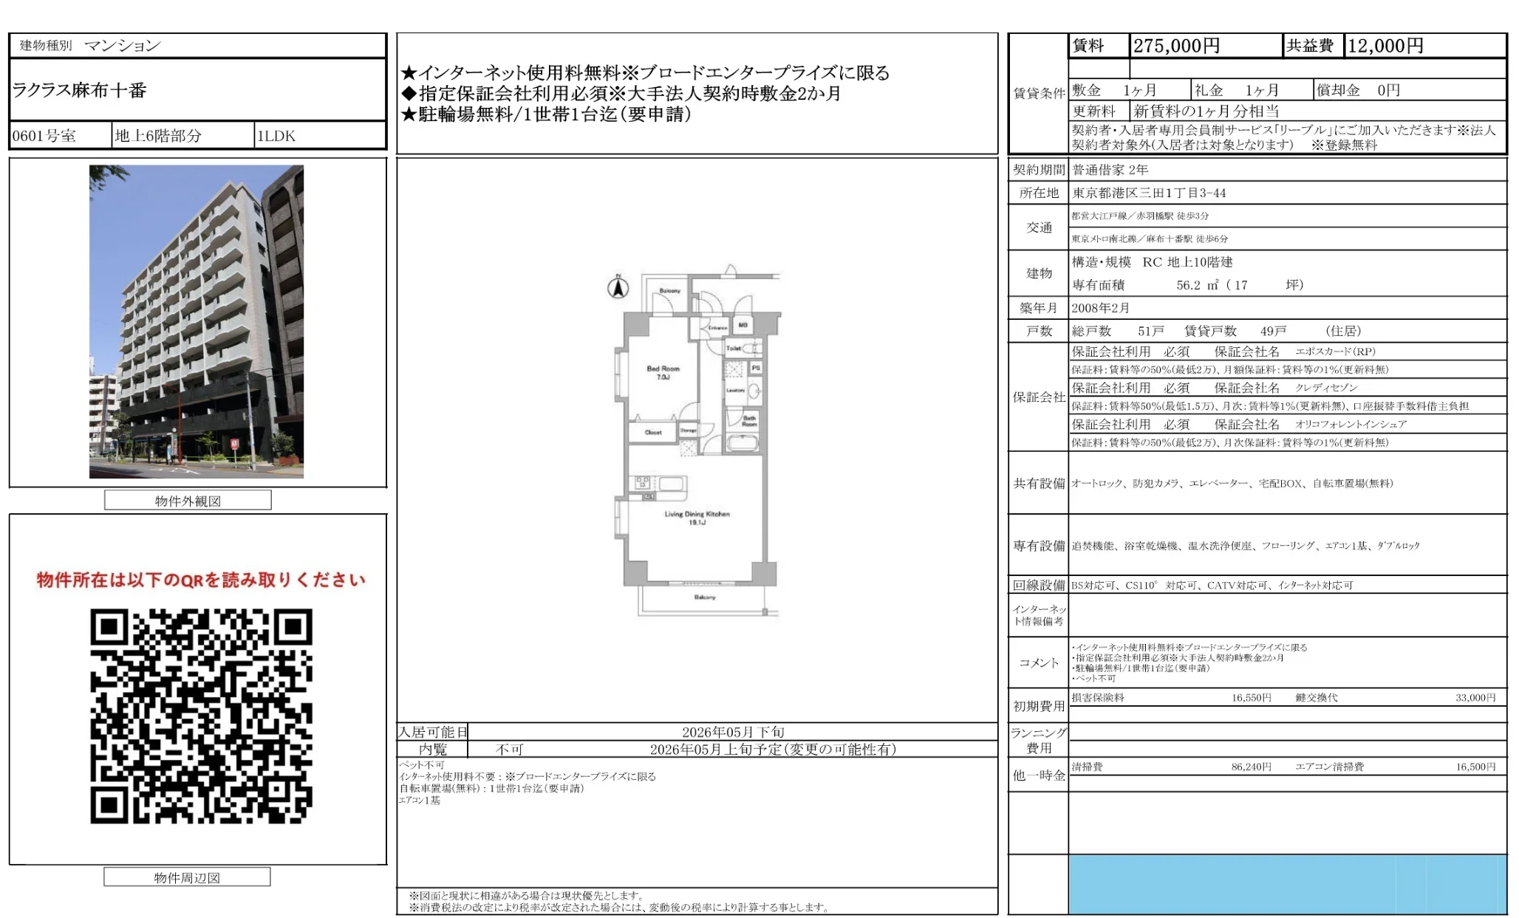The width and height of the screenshot is (1519, 918).
Task: Click the star headline about 駐輪場無料
Action: click(x=546, y=114)
